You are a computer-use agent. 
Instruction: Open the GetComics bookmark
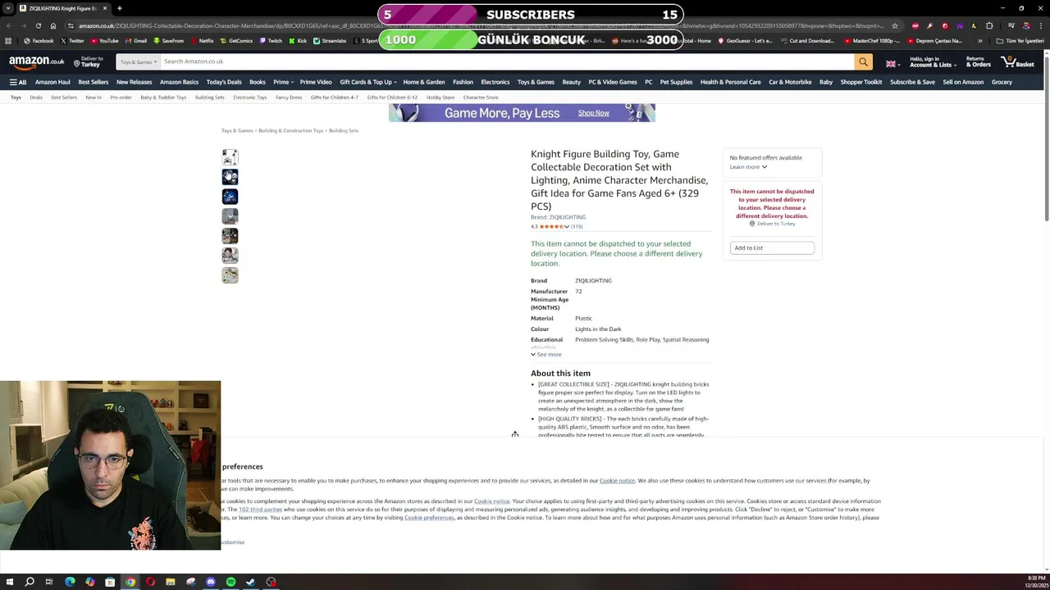coord(237,41)
